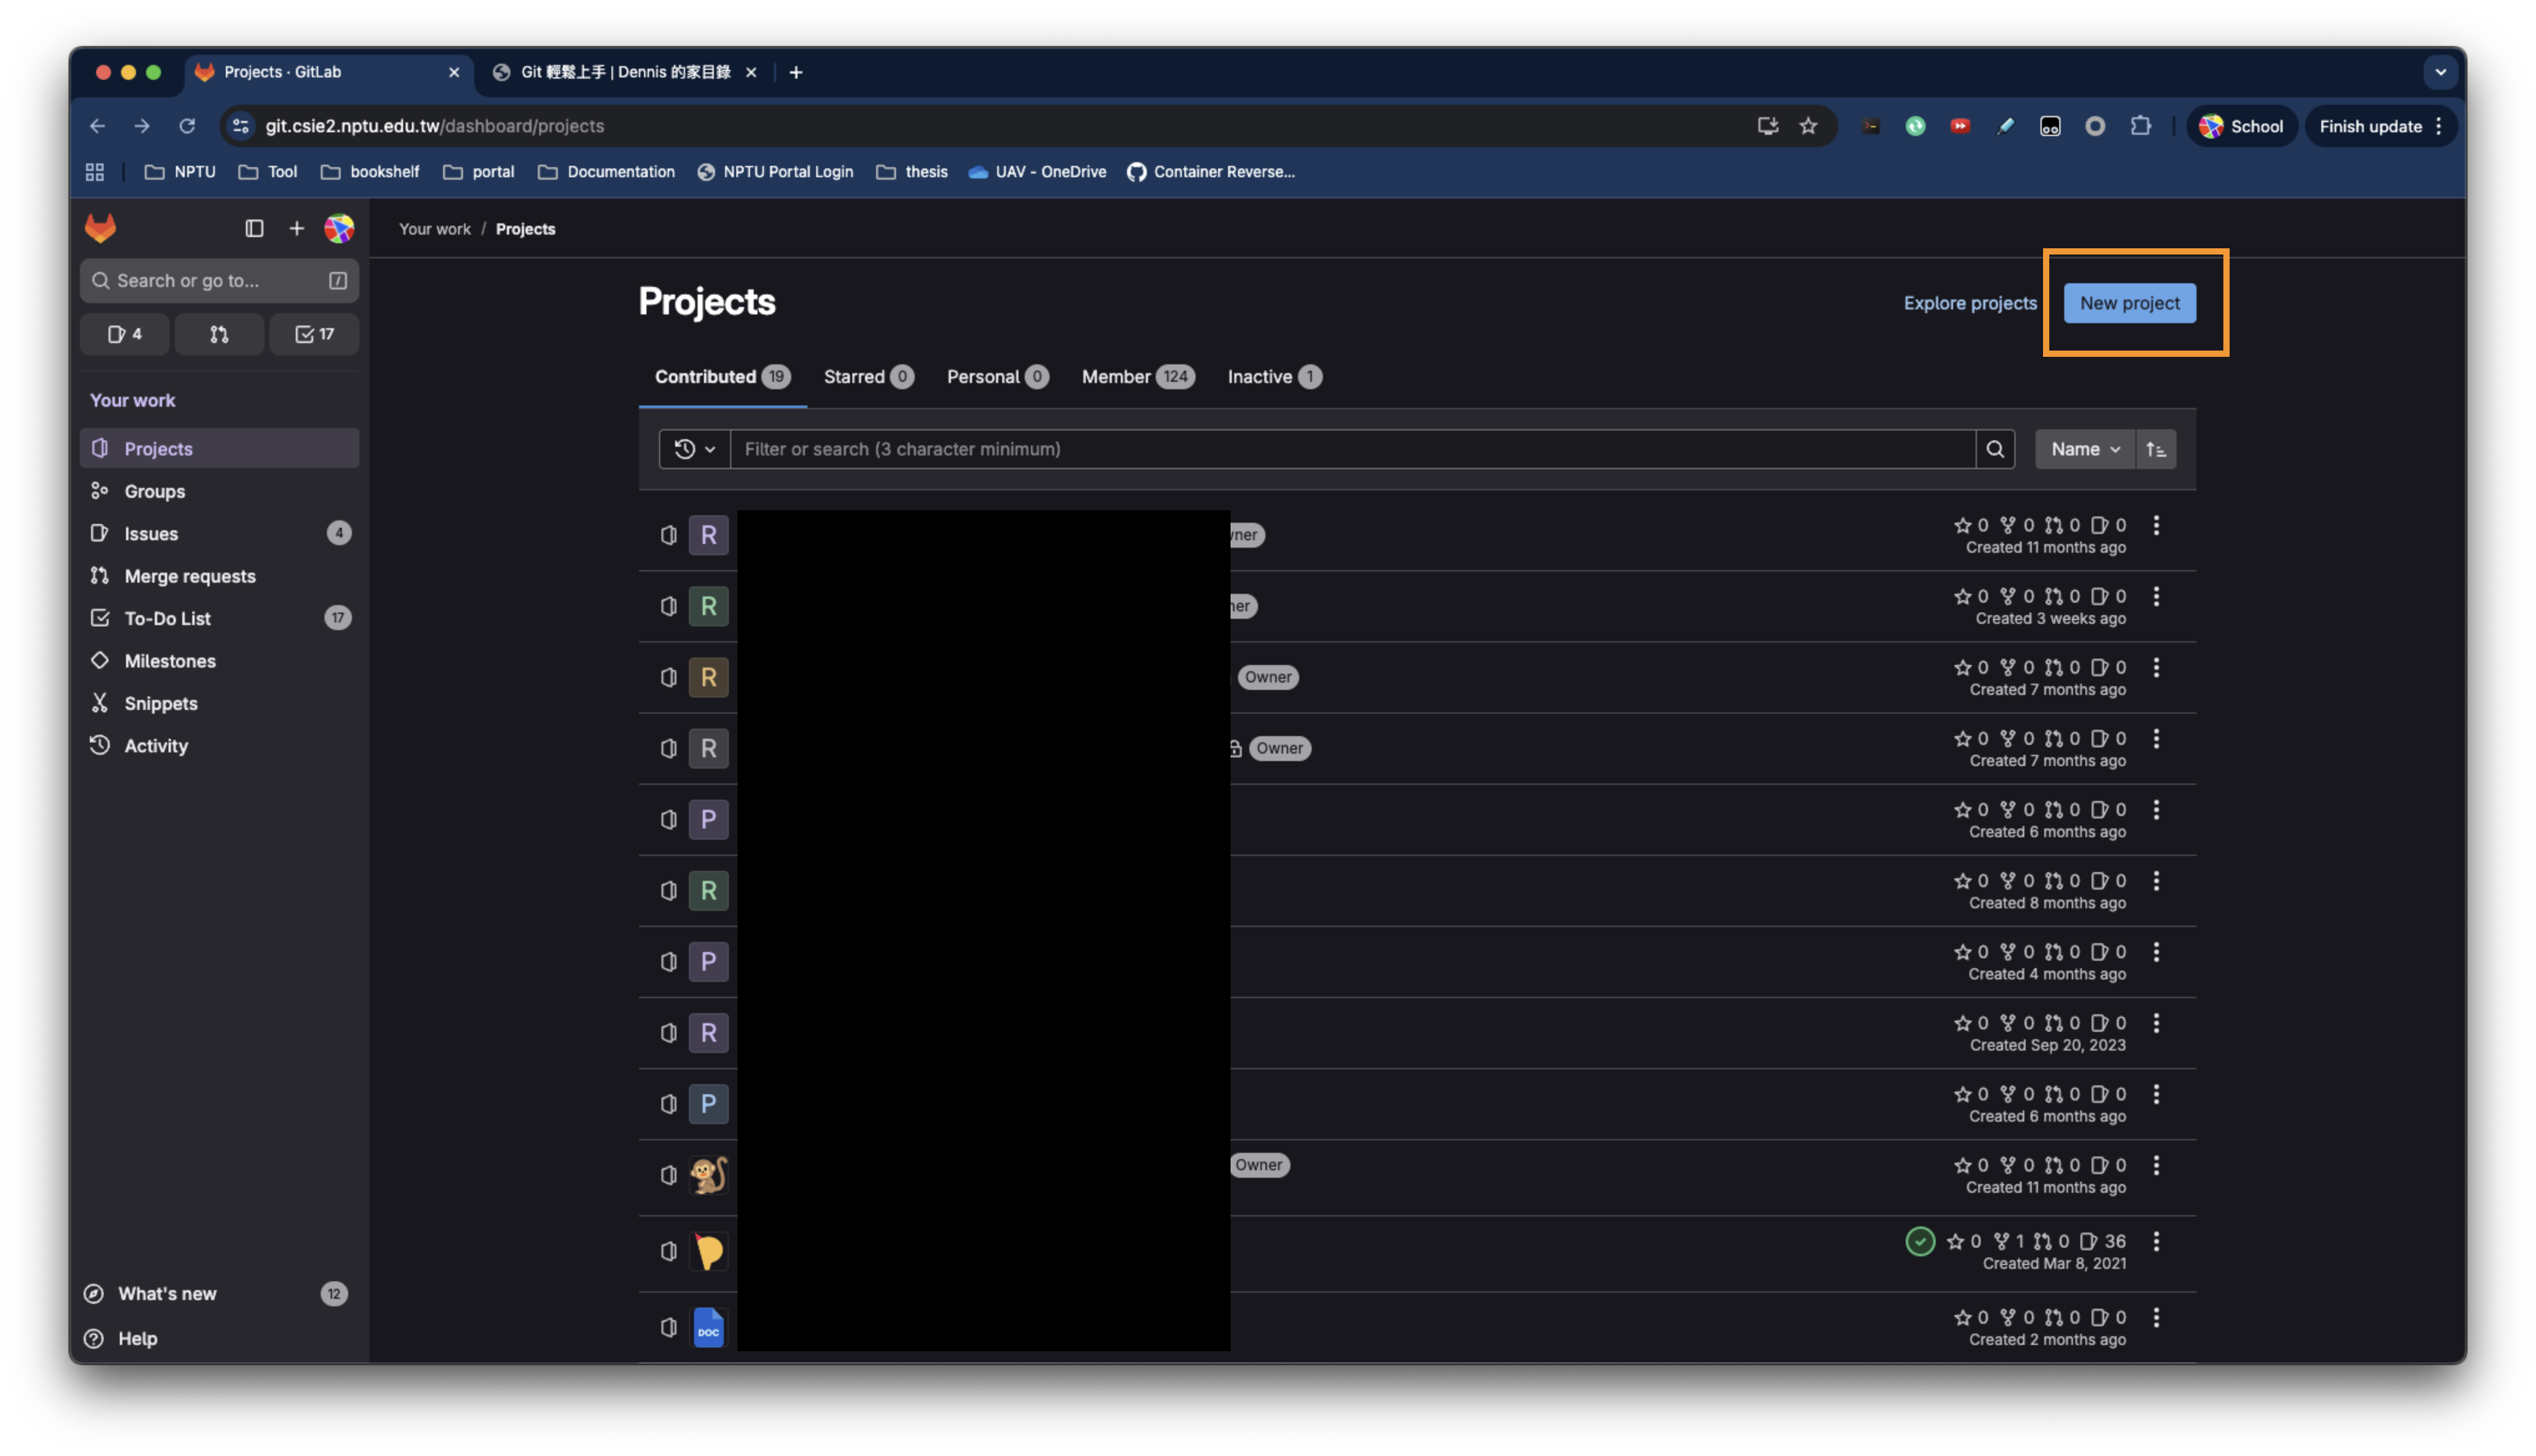Open the merge requests shortcut icon
The width and height of the screenshot is (2536, 1456).
point(219,334)
